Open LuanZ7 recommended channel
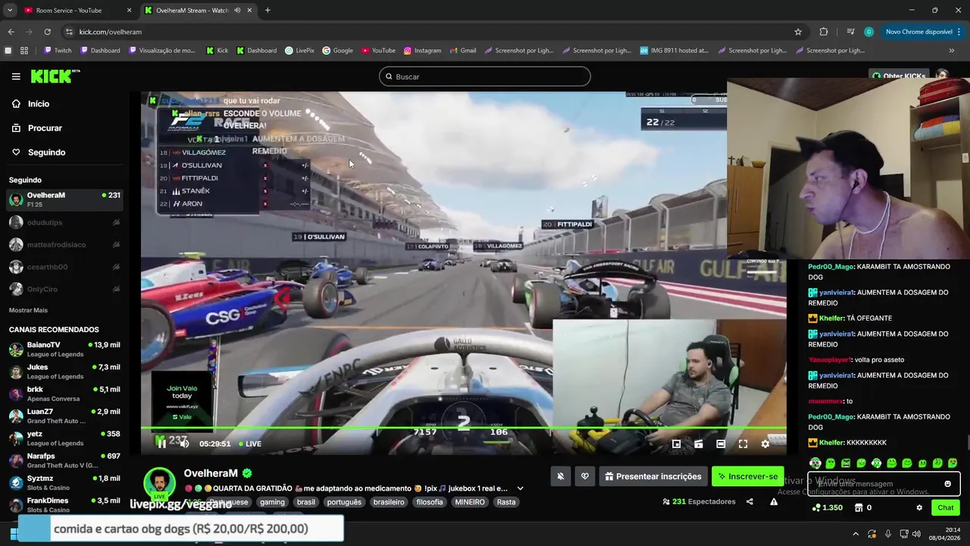The height and width of the screenshot is (546, 970). pos(64,416)
